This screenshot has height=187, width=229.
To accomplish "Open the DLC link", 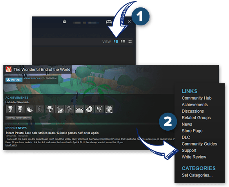I will 186,137.
